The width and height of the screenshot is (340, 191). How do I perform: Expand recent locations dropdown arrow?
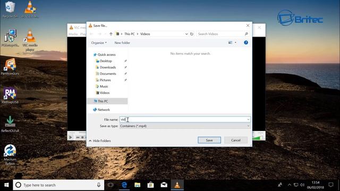(x=105, y=34)
